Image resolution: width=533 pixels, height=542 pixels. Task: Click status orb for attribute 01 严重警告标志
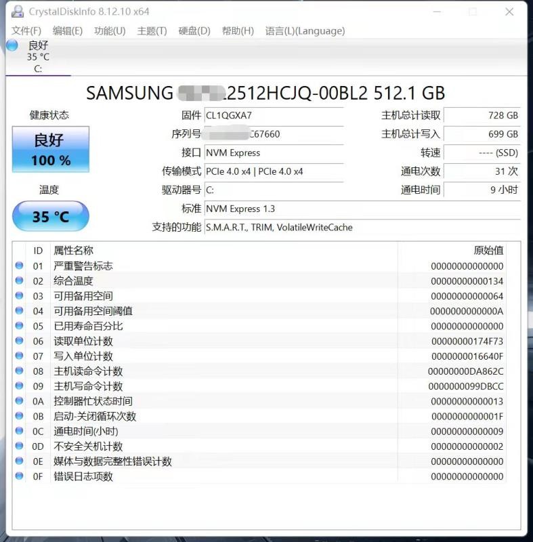(x=20, y=266)
